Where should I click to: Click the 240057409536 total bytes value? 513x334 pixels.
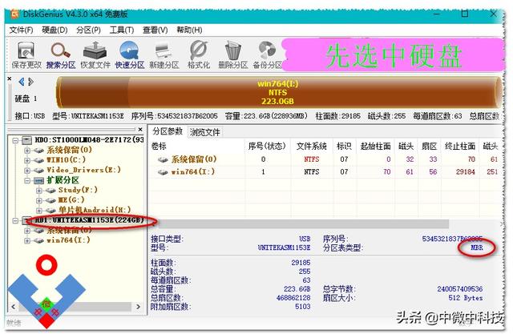[x=459, y=289]
